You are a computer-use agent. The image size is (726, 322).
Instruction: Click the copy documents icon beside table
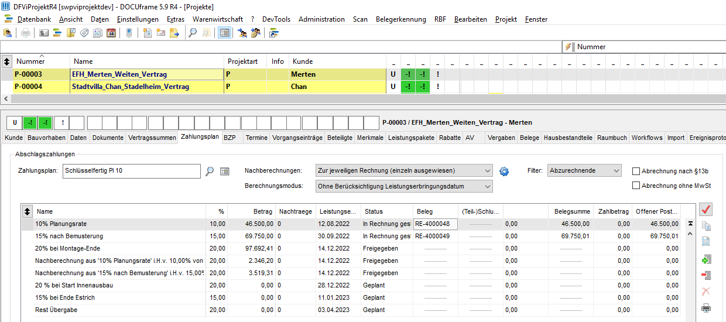click(x=706, y=227)
